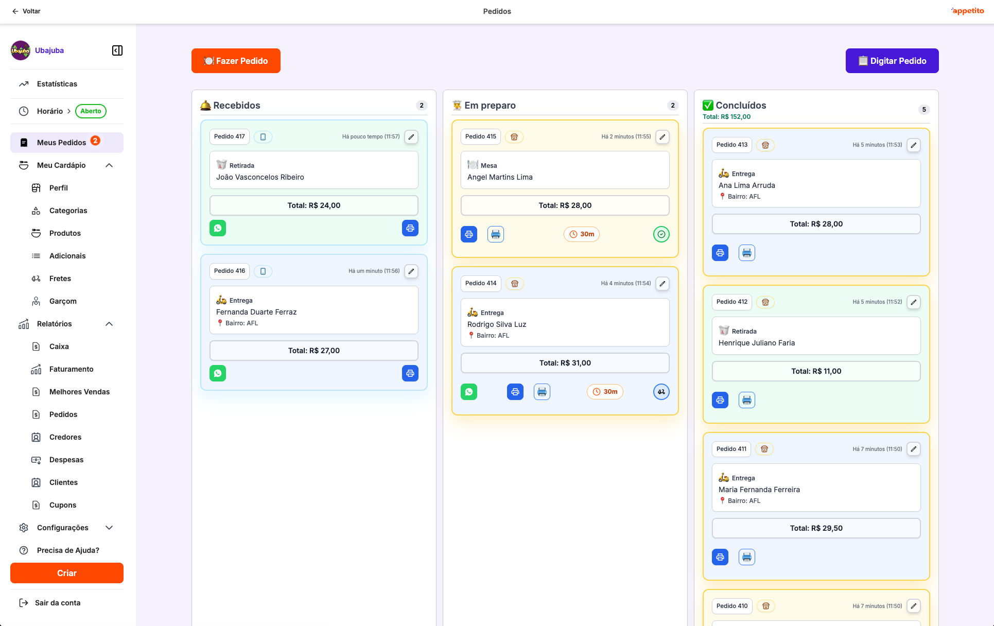Dispatch Pedido 414 with motorcycle icon
994x626 pixels.
(x=661, y=392)
